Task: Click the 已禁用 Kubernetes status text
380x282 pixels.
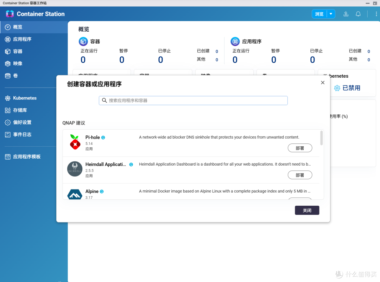Action: [x=351, y=88]
